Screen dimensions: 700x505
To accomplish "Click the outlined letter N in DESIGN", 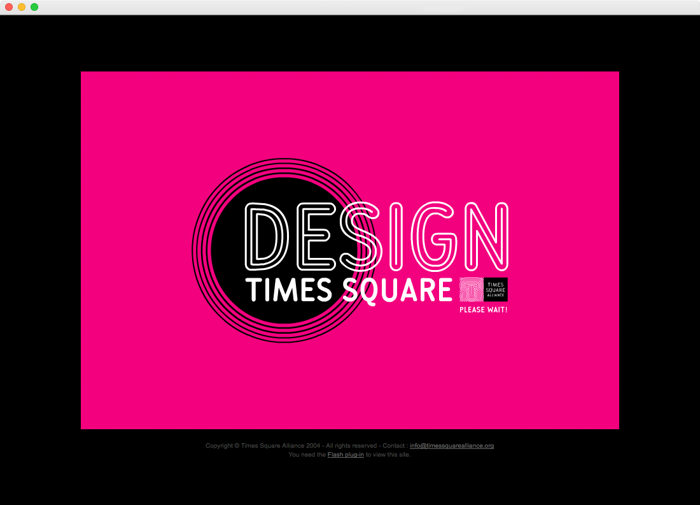I will pos(486,236).
